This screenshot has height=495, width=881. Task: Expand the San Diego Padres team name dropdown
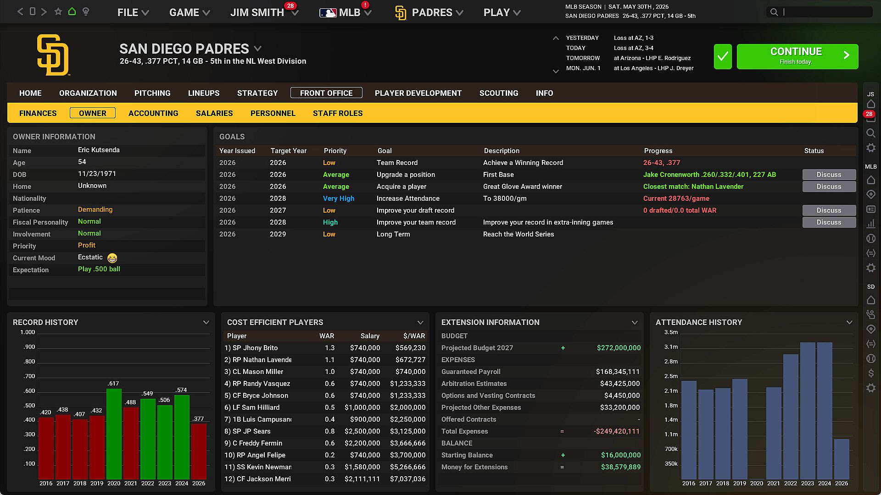[258, 49]
